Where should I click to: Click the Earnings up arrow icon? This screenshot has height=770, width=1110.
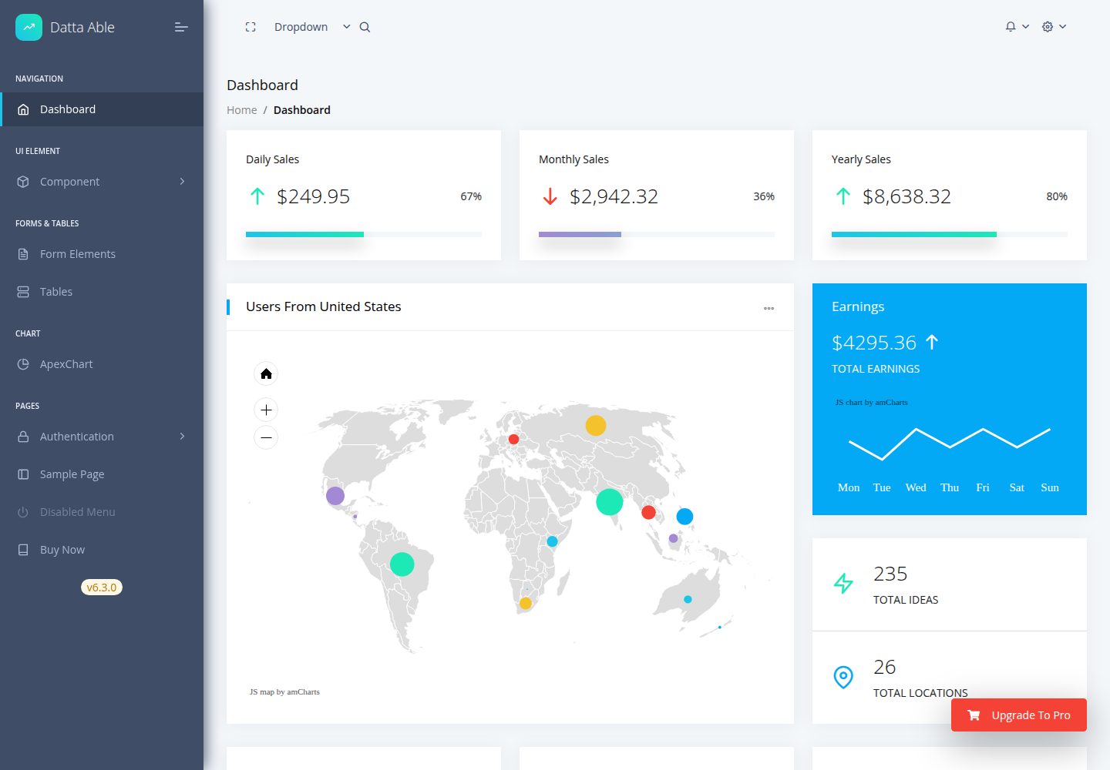(932, 342)
